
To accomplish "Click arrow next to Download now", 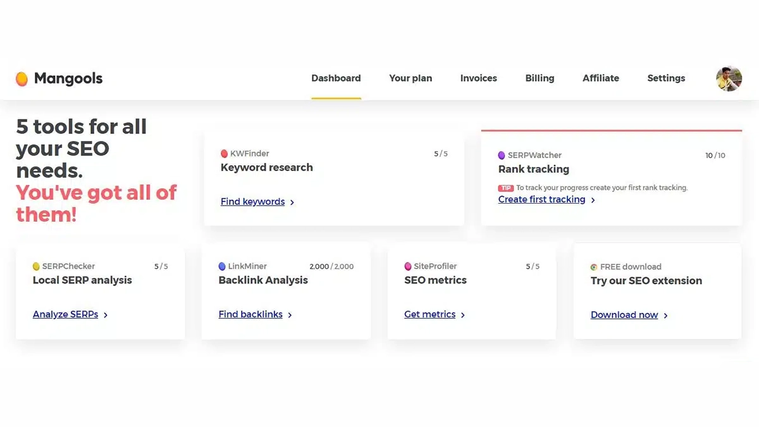I will tap(665, 316).
